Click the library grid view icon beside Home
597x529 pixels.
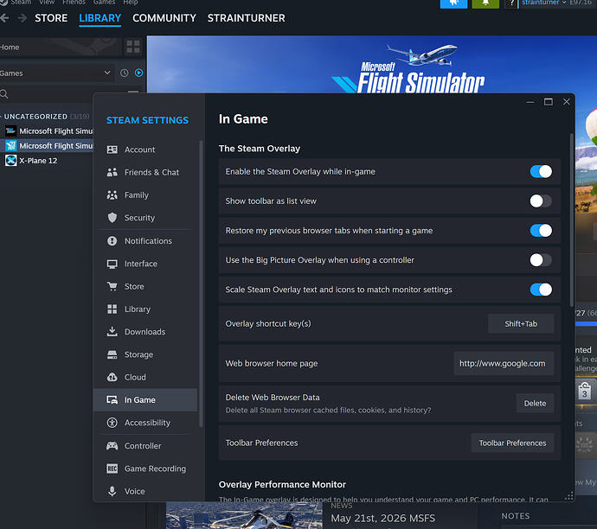point(133,47)
